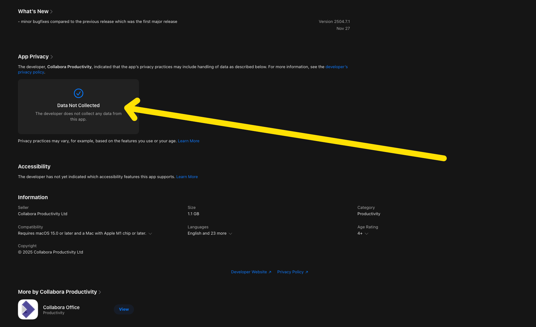Click Learn More in the Accessibility section

pyautogui.click(x=187, y=177)
